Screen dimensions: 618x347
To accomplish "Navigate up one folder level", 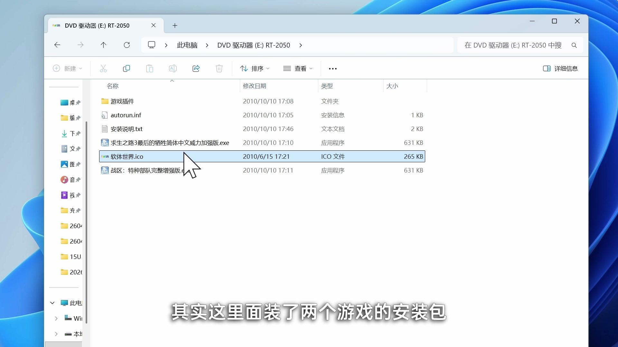I will point(103,45).
